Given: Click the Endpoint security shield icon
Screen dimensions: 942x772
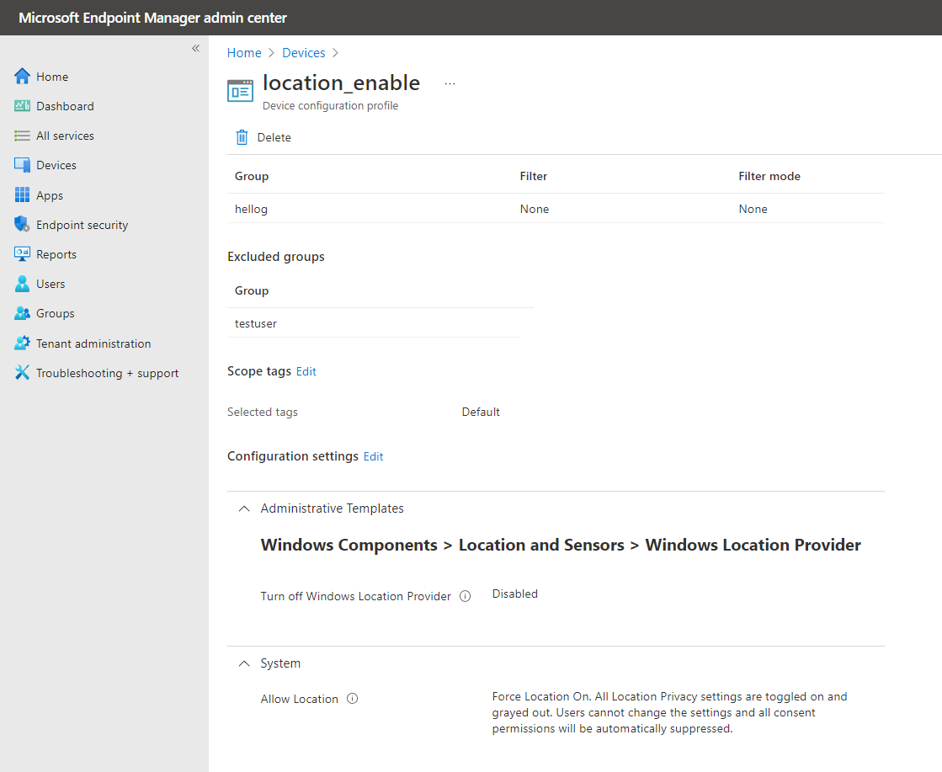Looking at the screenshot, I should [x=22, y=224].
